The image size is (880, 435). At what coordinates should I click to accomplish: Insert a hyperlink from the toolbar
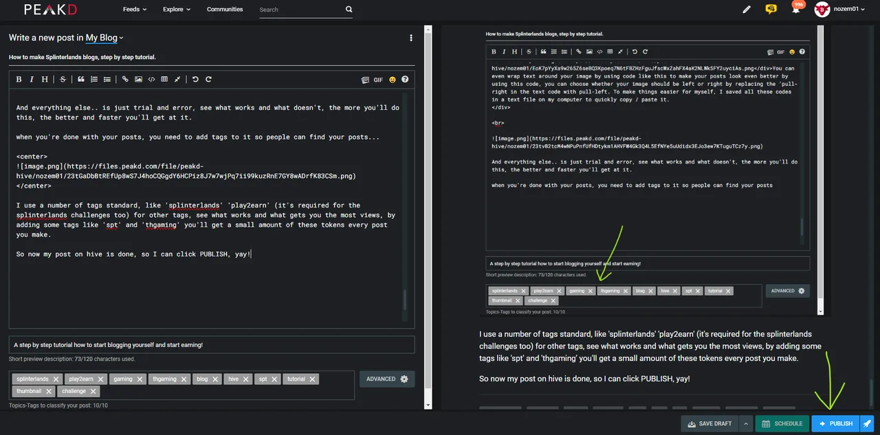125,80
